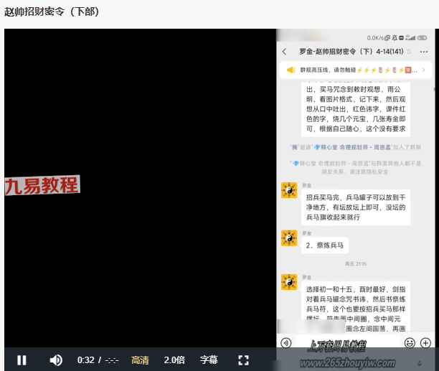
Task: Click chat title 罗金-赵帅招财密令
Action: click(351, 52)
